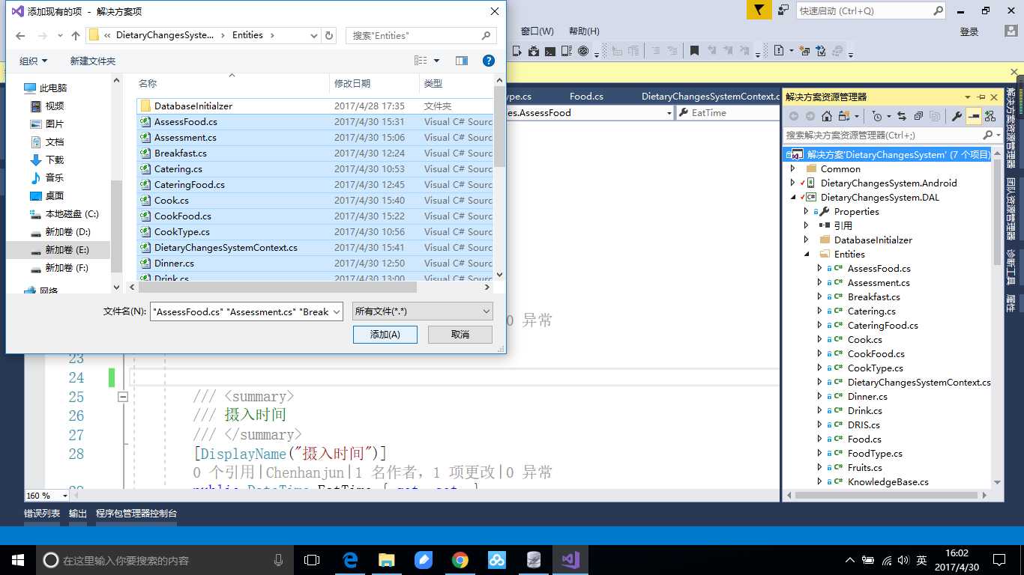Open Visual Studio notifications flag icon
Screen dimensions: 1024x575
pyautogui.click(x=759, y=10)
